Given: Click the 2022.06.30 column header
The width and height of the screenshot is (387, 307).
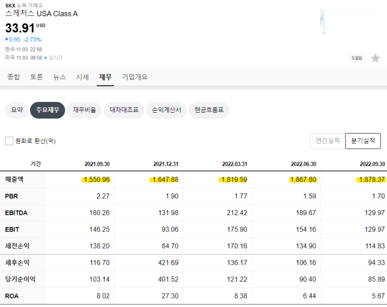Looking at the screenshot, I should click(303, 164).
